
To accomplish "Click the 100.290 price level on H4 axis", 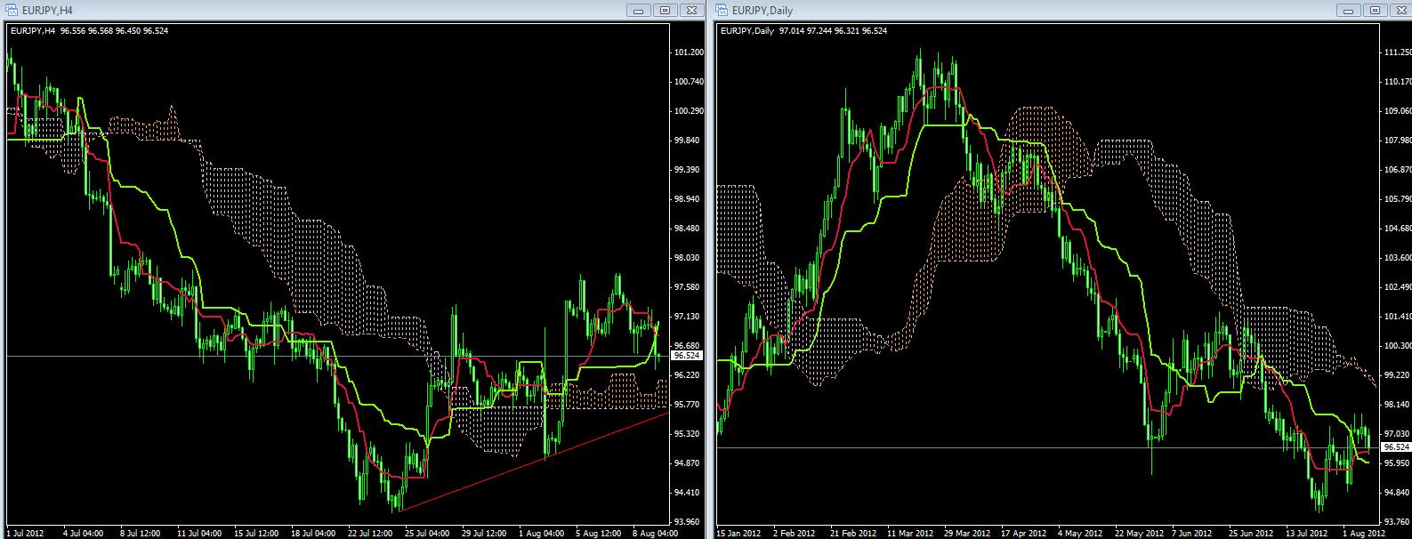I will pos(690,111).
